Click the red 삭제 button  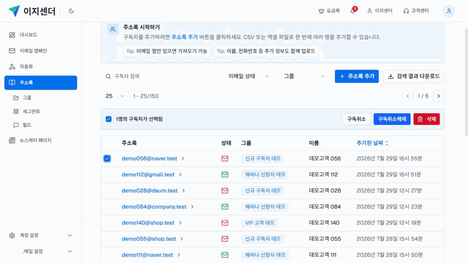point(426,119)
